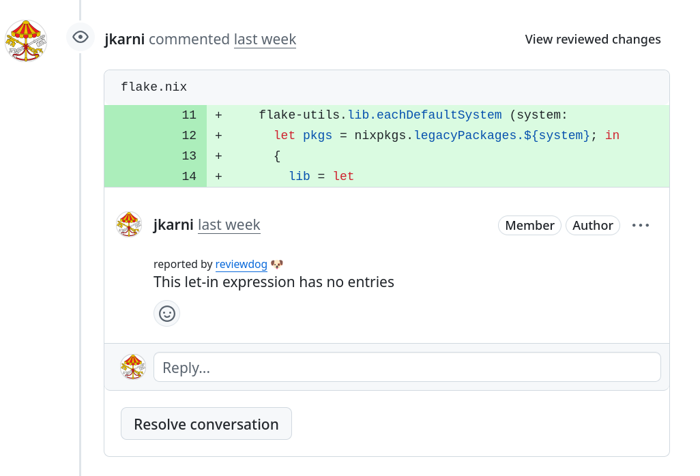Open the large jkarni avatar on the left

(26, 41)
